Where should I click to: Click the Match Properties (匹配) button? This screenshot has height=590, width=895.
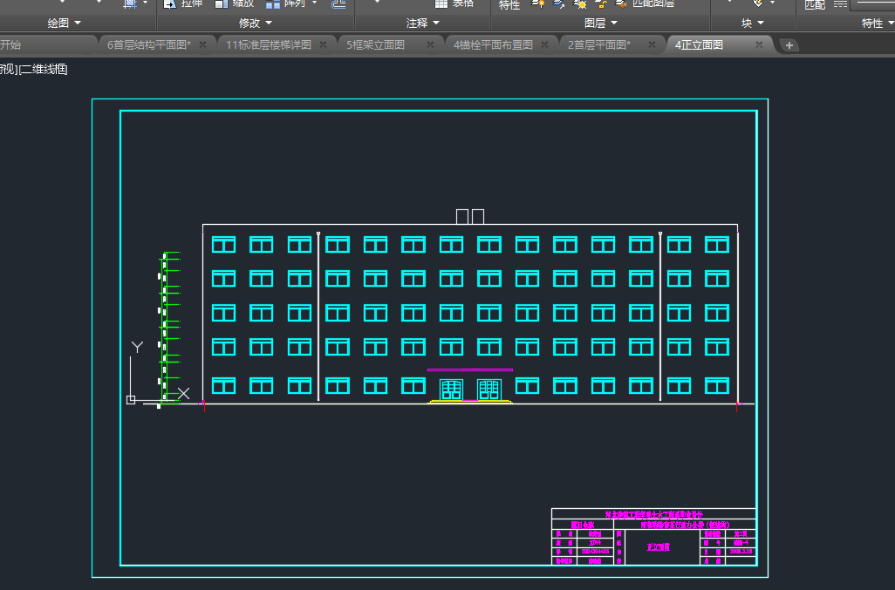point(815,4)
